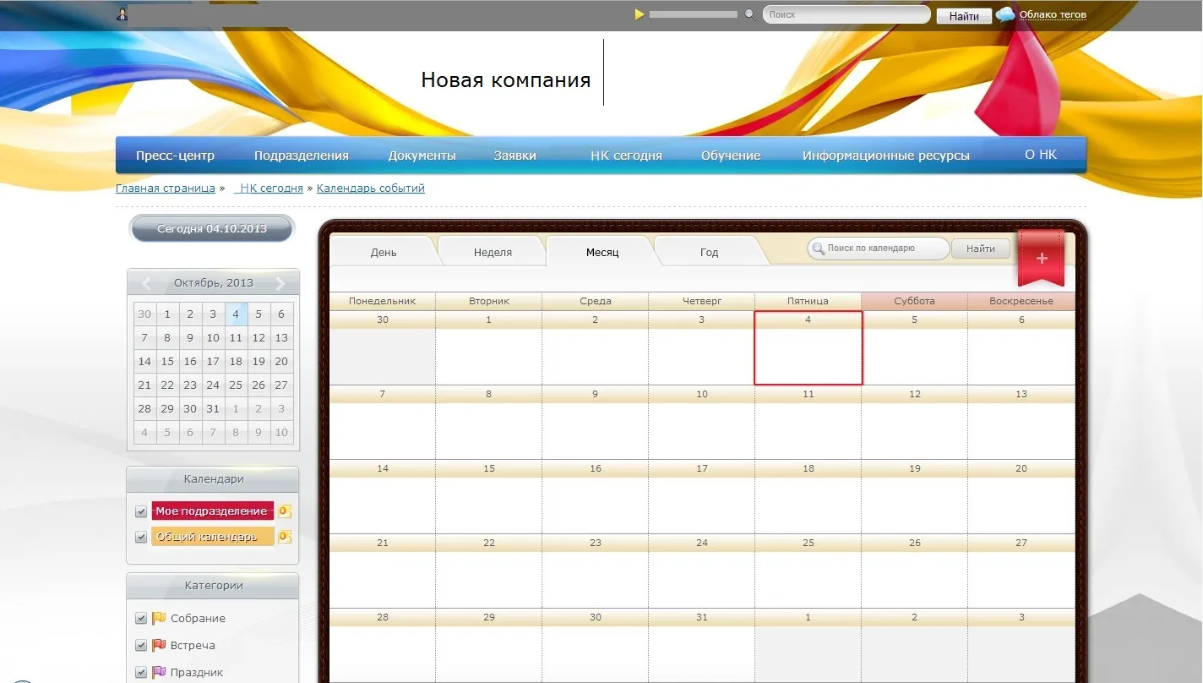Toggle the Встреча category checkbox
The width and height of the screenshot is (1203, 683).
[141, 646]
